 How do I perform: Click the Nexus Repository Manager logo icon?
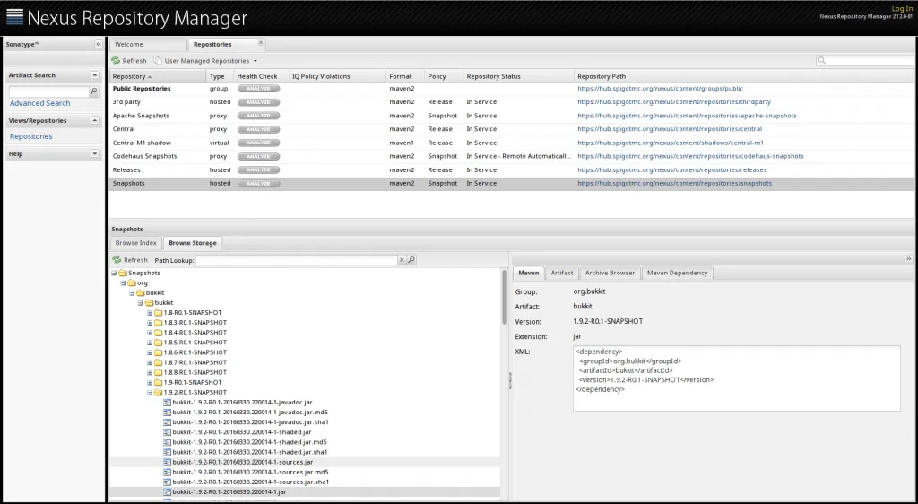[x=14, y=17]
